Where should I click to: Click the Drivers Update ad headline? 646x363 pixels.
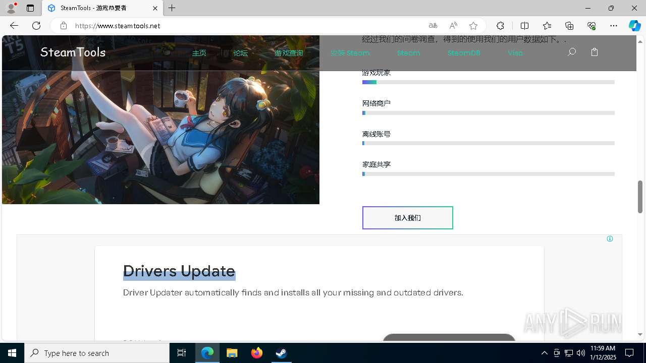(179, 271)
